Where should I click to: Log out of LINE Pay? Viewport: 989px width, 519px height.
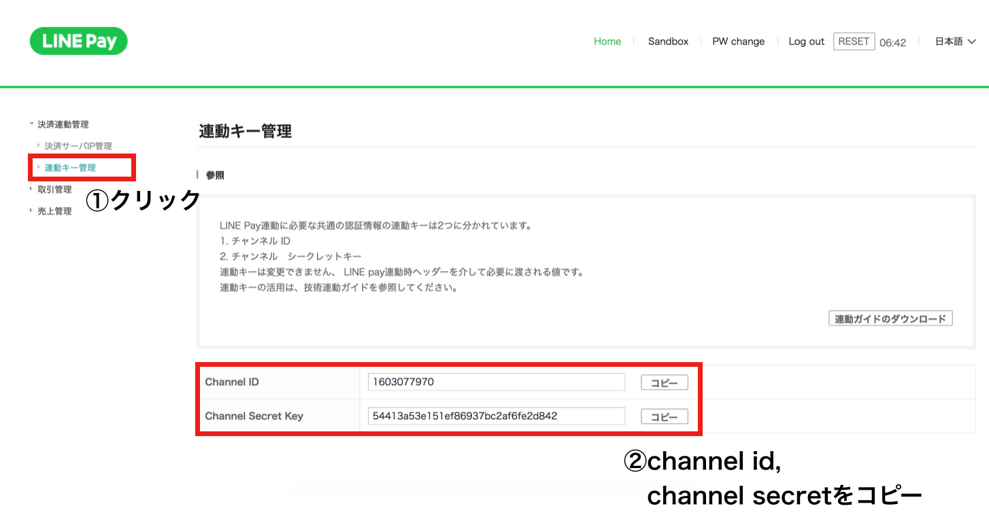(806, 41)
